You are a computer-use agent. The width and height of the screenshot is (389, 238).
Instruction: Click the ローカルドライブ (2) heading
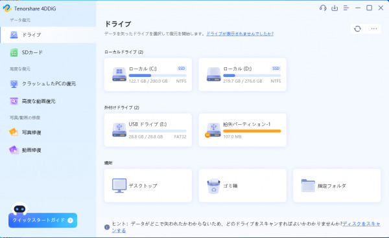[x=124, y=52]
